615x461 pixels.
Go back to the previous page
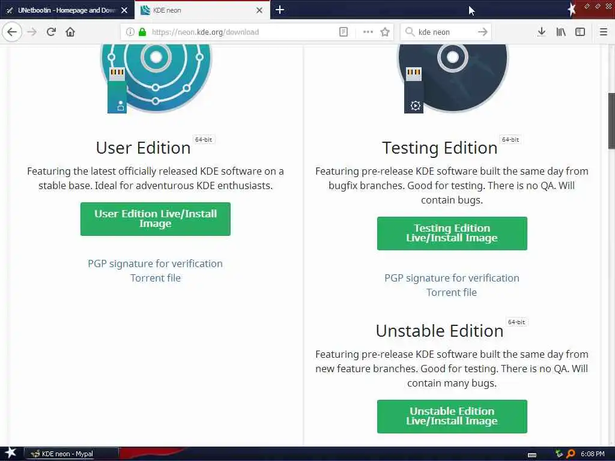[12, 32]
